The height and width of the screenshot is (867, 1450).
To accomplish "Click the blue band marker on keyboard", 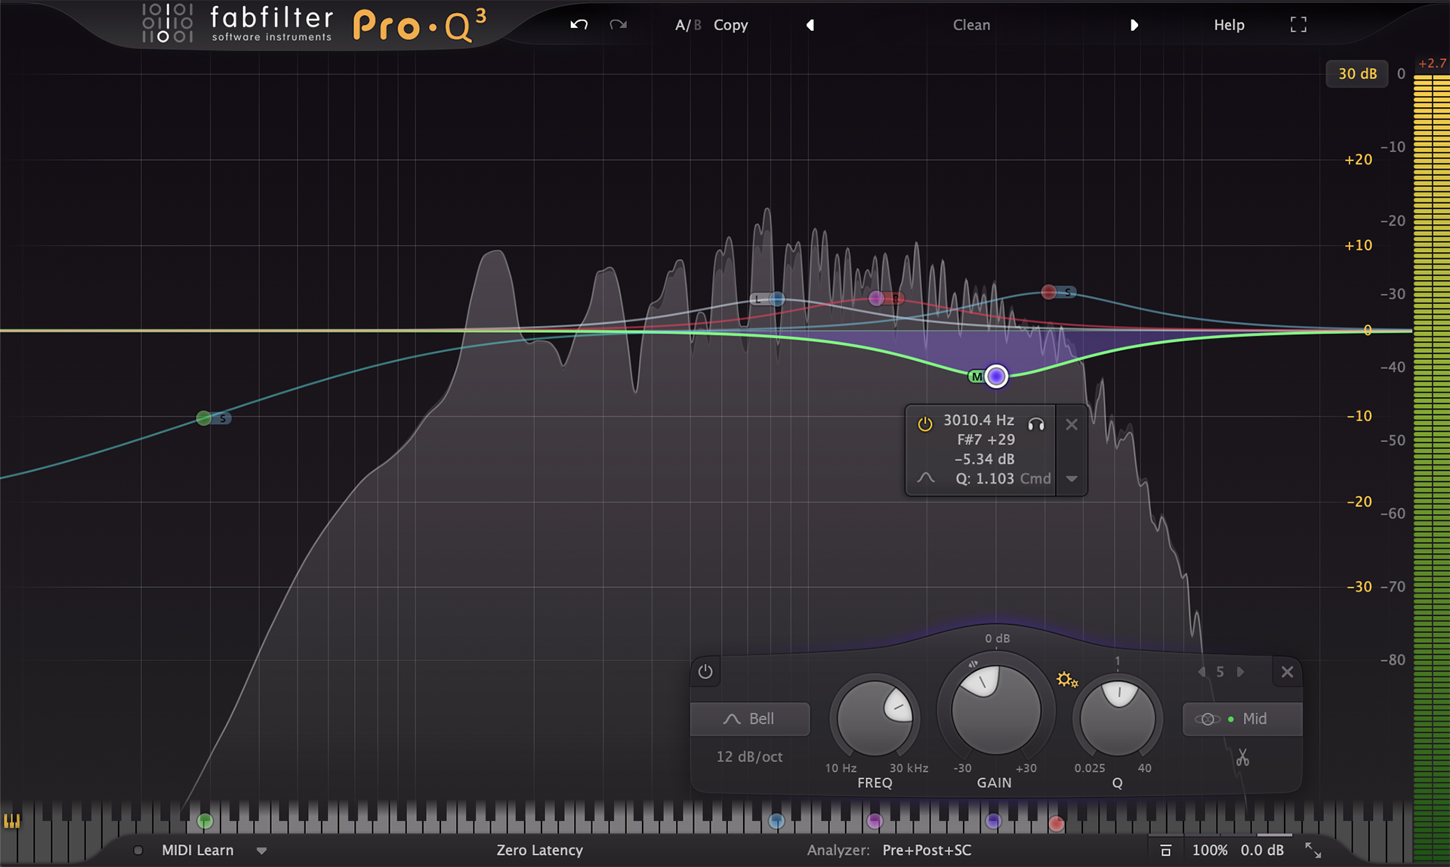I will 776,821.
